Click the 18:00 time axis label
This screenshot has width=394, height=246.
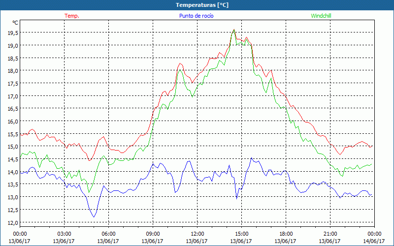(286, 234)
